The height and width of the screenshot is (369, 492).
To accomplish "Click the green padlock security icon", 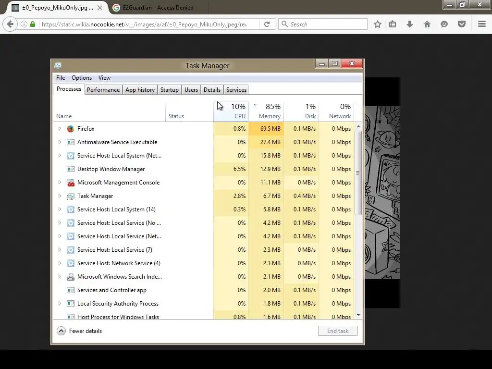I will pos(33,24).
